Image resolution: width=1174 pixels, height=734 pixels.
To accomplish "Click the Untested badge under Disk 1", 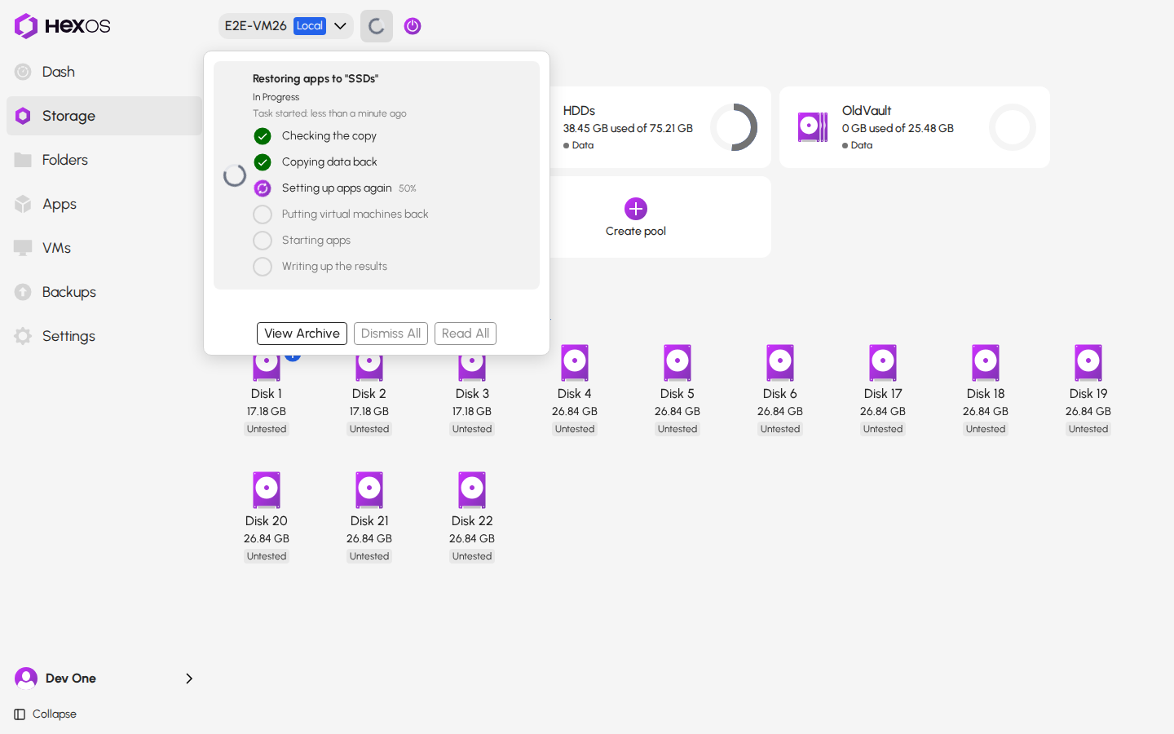I will pos(267,429).
